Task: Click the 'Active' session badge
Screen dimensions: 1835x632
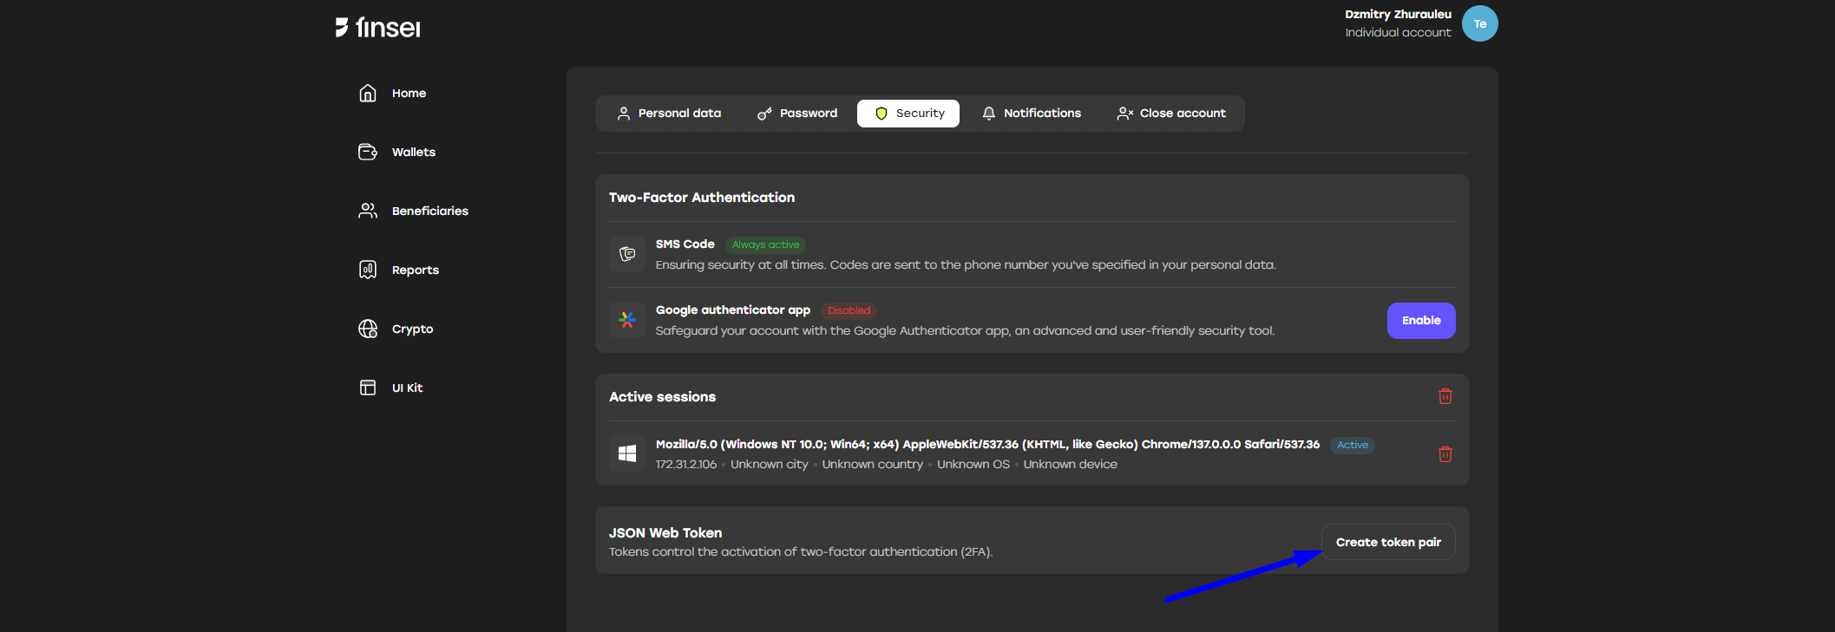Action: coord(1352,445)
